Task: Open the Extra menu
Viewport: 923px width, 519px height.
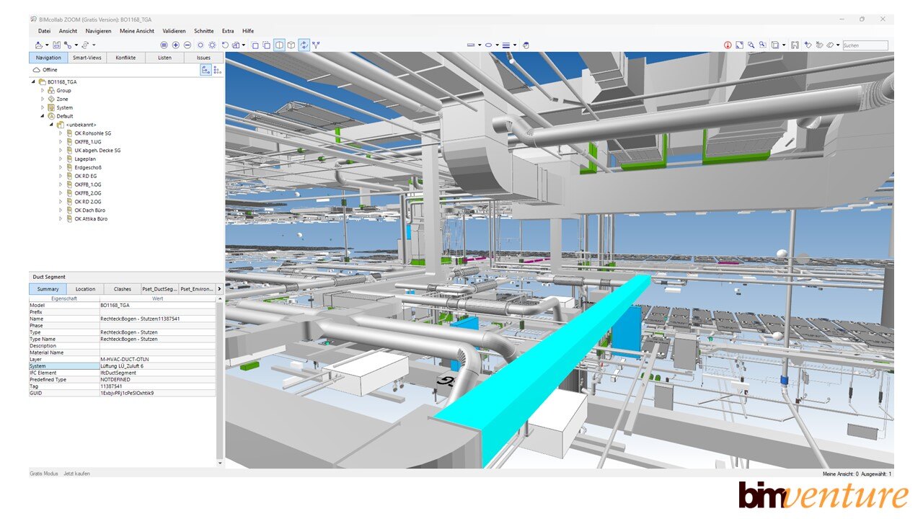Action: pos(228,31)
